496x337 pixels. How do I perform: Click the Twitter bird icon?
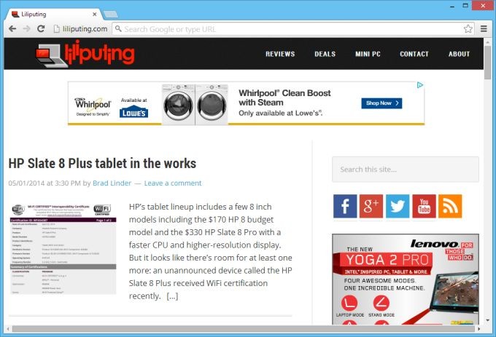coord(398,206)
